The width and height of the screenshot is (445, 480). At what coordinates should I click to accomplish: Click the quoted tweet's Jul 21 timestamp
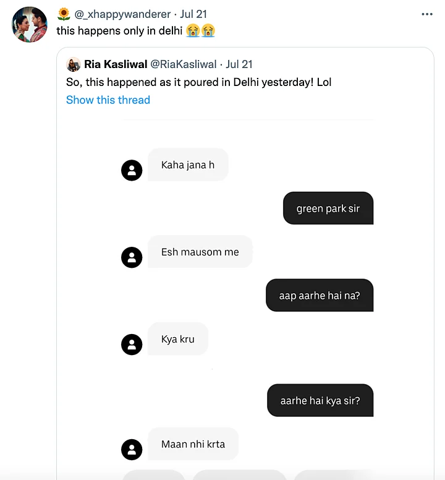(239, 64)
